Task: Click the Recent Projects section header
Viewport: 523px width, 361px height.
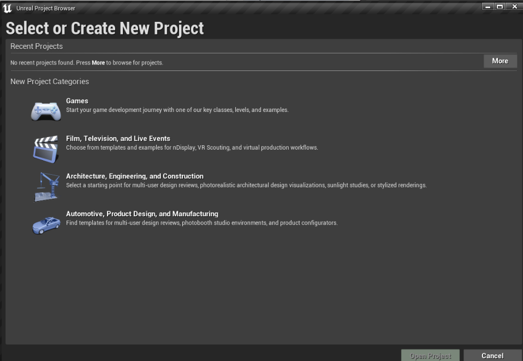Action: click(x=37, y=46)
